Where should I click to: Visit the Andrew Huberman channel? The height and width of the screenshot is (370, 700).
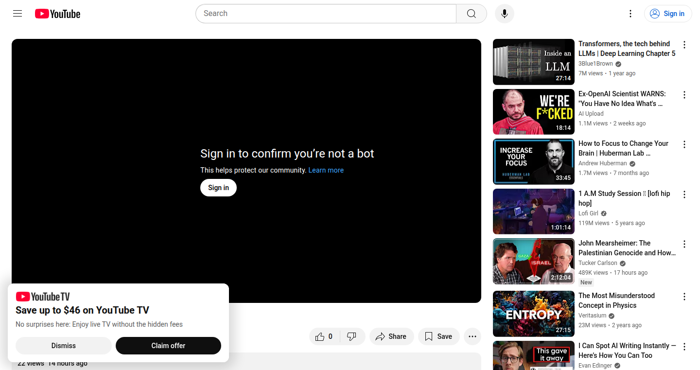coord(602,163)
